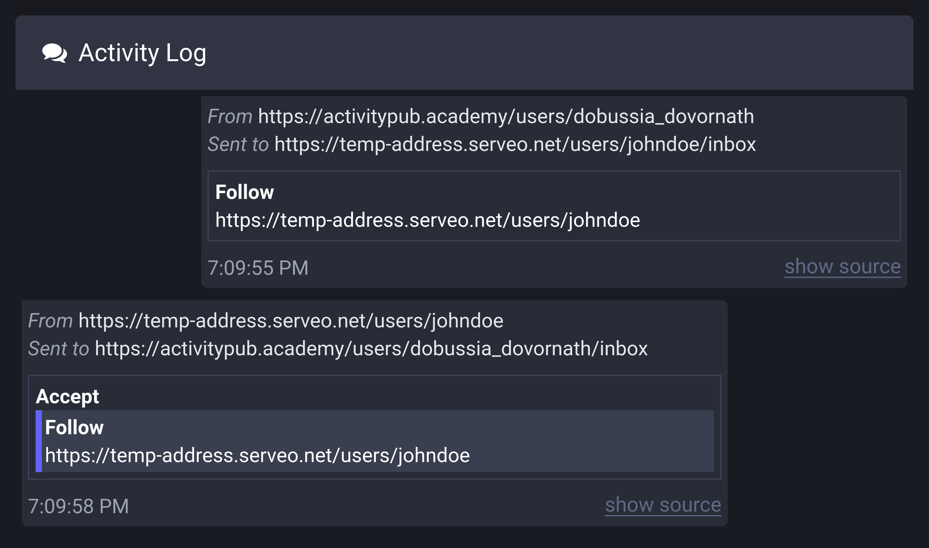Click the nested Follow inside the Accept activity

[375, 441]
